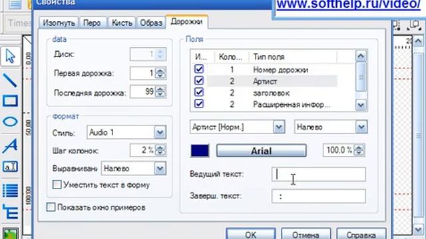Toggle the Расширенная инфор... field checkbox
426x239 pixels.
pos(199,104)
